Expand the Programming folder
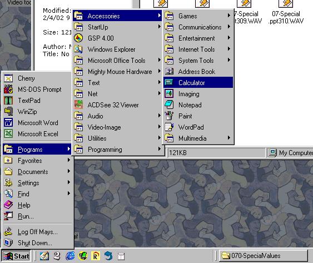This screenshot has height=263, width=313. coord(117,150)
